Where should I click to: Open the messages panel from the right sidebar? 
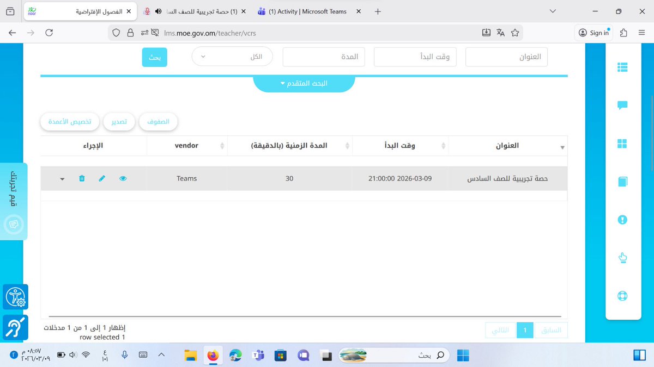[x=622, y=105]
